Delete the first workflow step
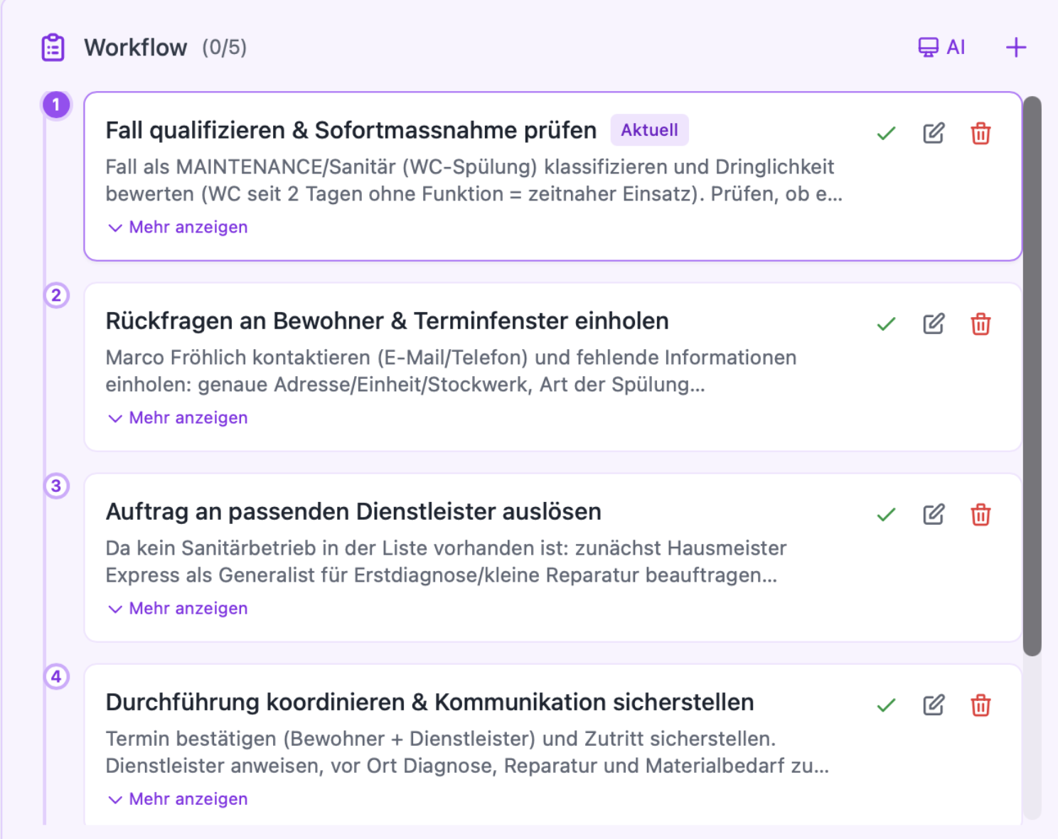The height and width of the screenshot is (839, 1058). 980,133
